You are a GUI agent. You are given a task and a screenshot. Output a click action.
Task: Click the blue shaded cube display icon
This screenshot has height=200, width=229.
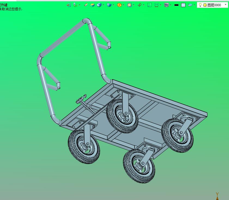pos(99,5)
